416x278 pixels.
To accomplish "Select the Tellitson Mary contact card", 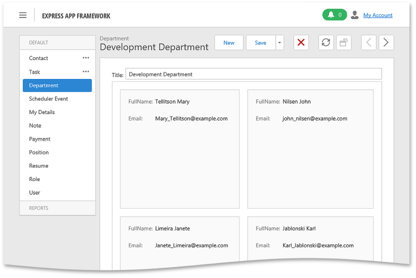I will [179, 148].
